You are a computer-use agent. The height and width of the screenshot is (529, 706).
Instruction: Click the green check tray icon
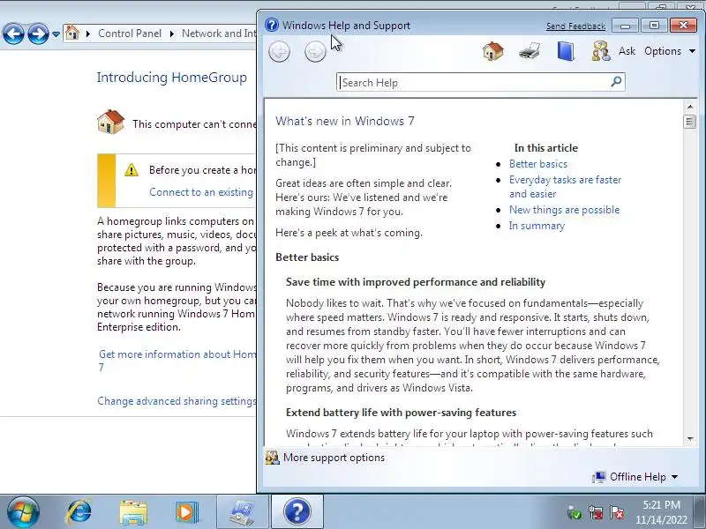pos(575,513)
